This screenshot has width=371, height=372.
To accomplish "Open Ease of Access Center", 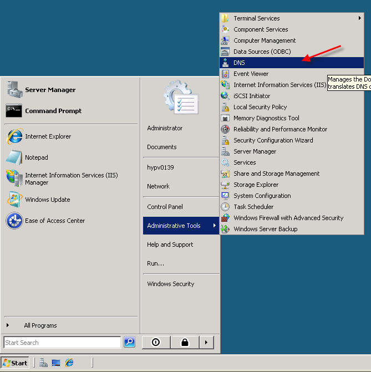I will coord(14,221).
